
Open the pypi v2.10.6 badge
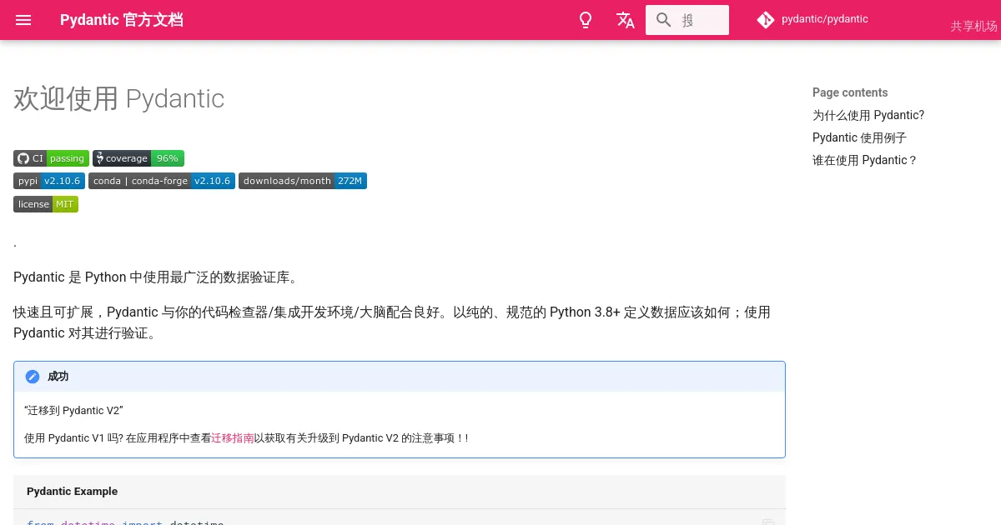49,181
